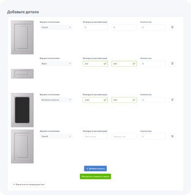The width and height of the screenshot is (191, 195).
Task: Return to the previous step
Action: pos(29,185)
